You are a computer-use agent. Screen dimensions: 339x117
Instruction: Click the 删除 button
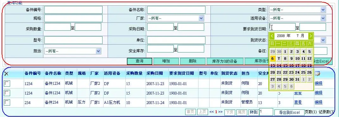pyautogui.click(x=193, y=61)
